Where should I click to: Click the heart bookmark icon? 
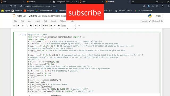coord(157,6)
